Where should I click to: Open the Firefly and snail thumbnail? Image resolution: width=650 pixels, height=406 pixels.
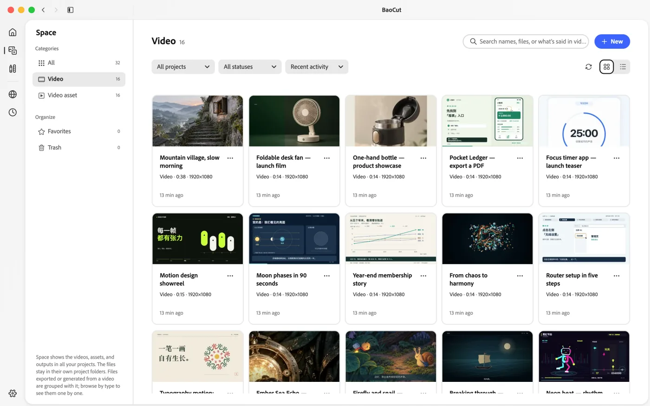click(x=391, y=357)
